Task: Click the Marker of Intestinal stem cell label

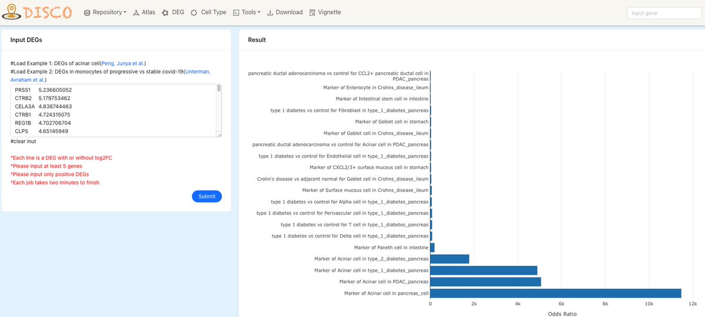Action: pos(382,99)
